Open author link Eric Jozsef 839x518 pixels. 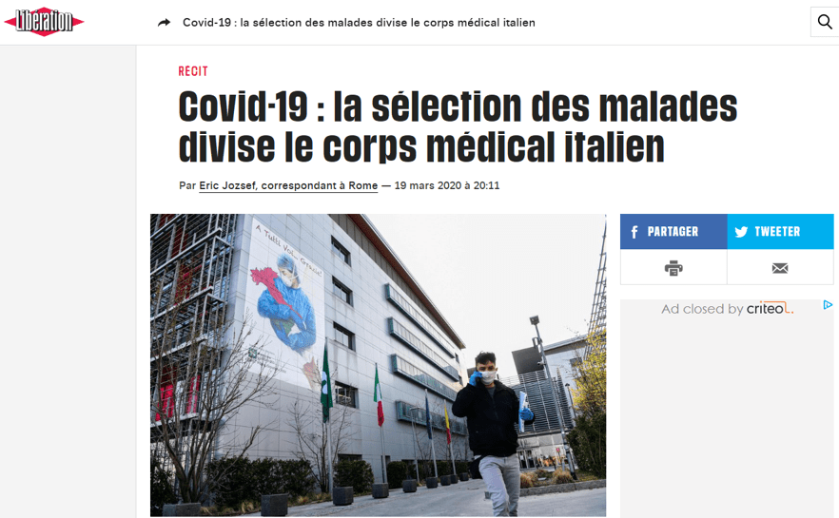coord(288,185)
